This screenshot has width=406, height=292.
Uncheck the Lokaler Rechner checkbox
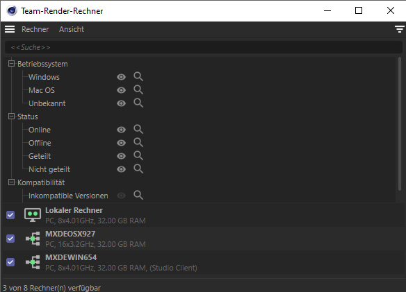tap(10, 215)
